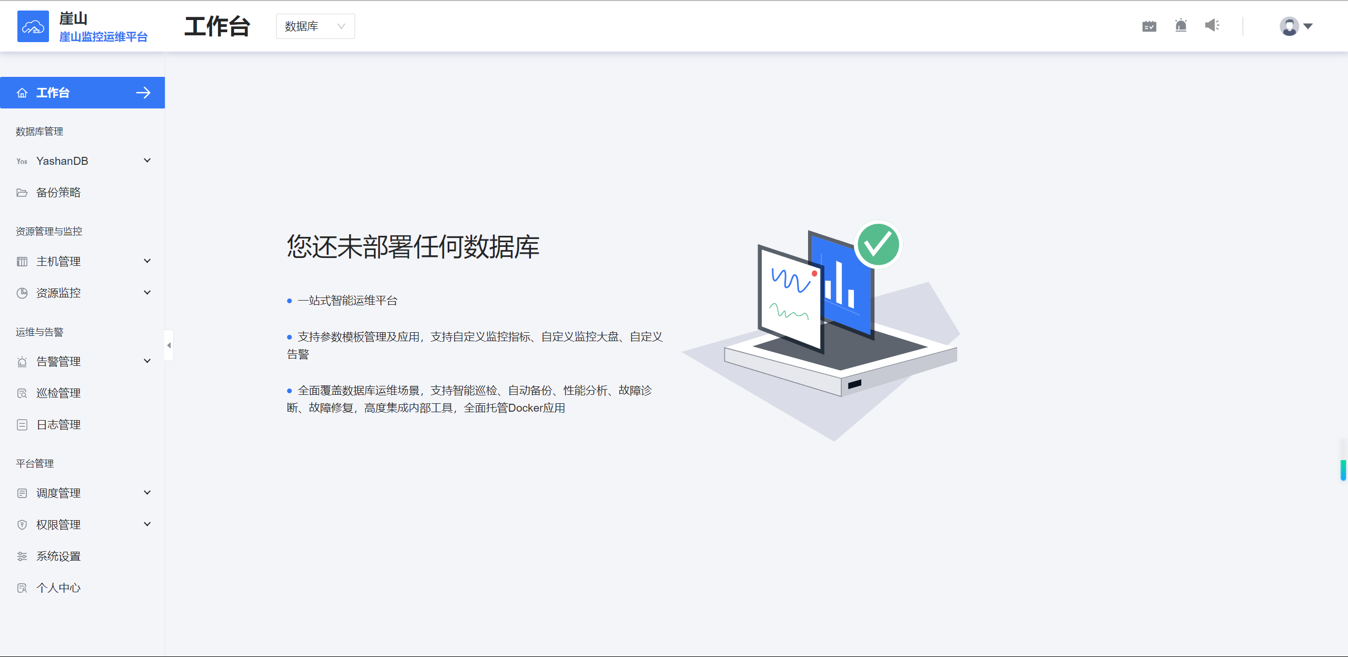Open the 日志管理 menu item

point(82,425)
